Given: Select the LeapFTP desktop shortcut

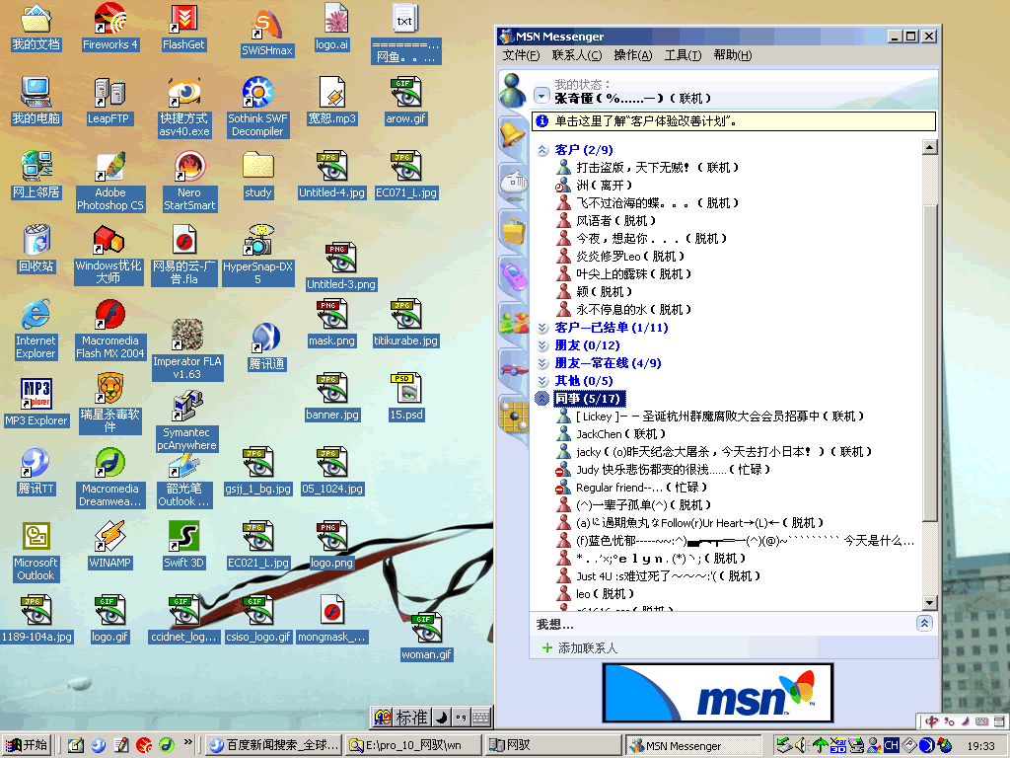Looking at the screenshot, I should click(x=108, y=102).
